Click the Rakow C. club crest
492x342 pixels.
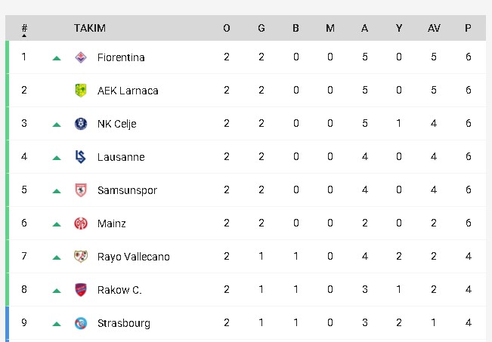point(81,290)
